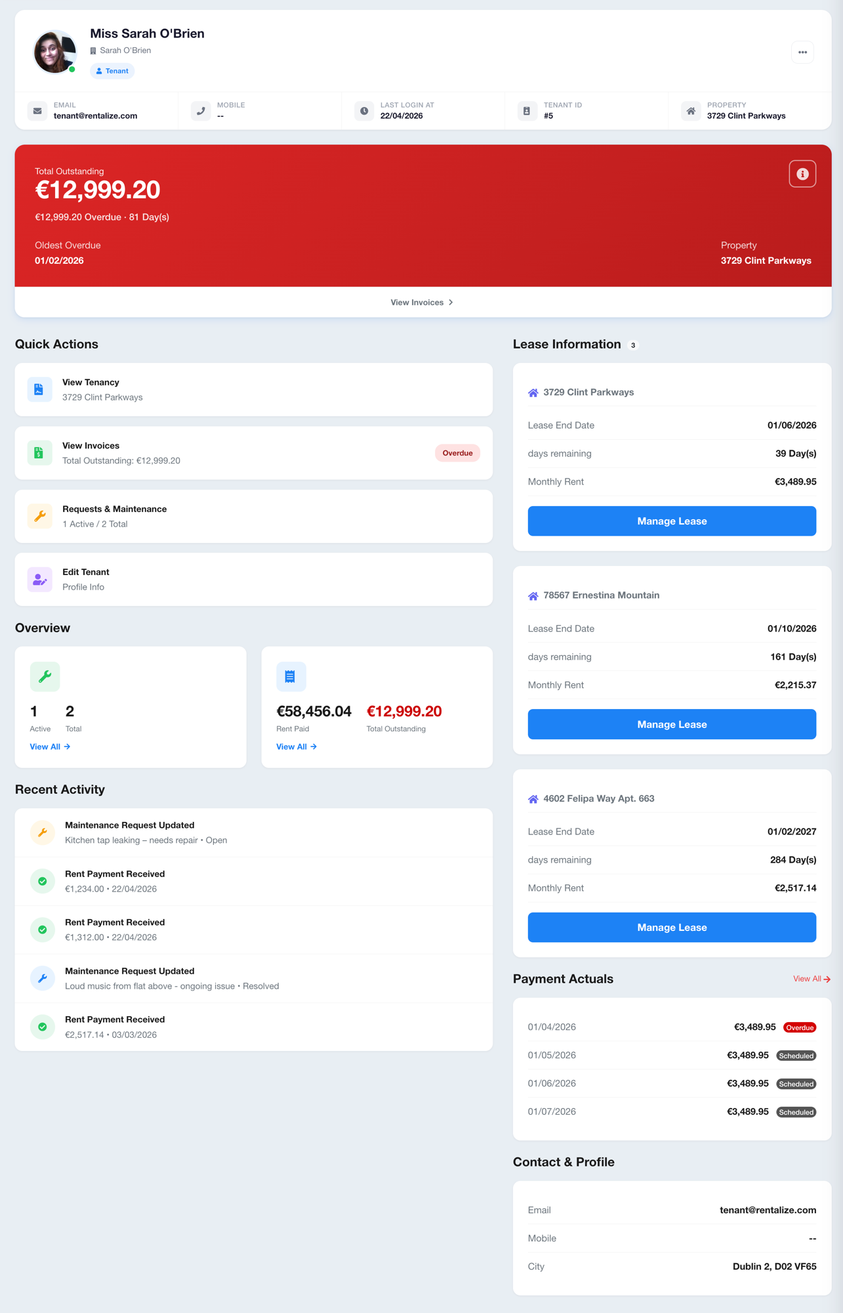The height and width of the screenshot is (1313, 843).
Task: Click the info icon on outstanding banner
Action: [x=802, y=174]
